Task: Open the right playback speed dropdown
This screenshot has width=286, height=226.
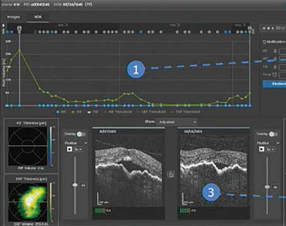Action: tap(270, 149)
